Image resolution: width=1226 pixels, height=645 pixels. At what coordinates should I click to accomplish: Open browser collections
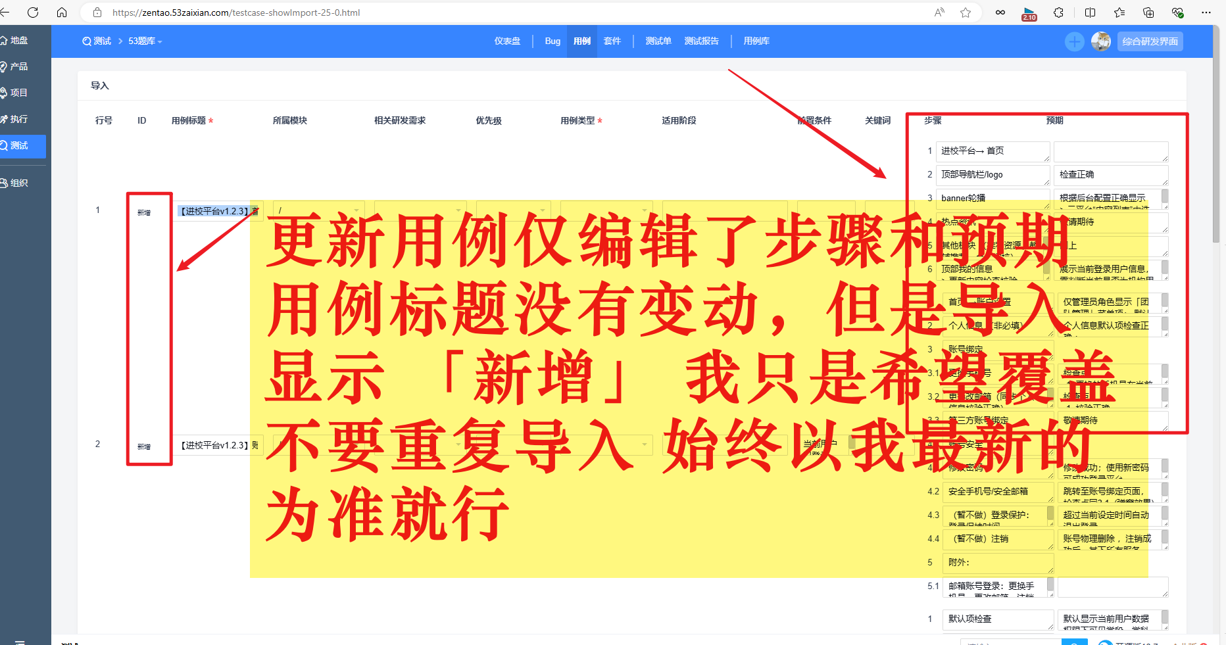point(1148,12)
